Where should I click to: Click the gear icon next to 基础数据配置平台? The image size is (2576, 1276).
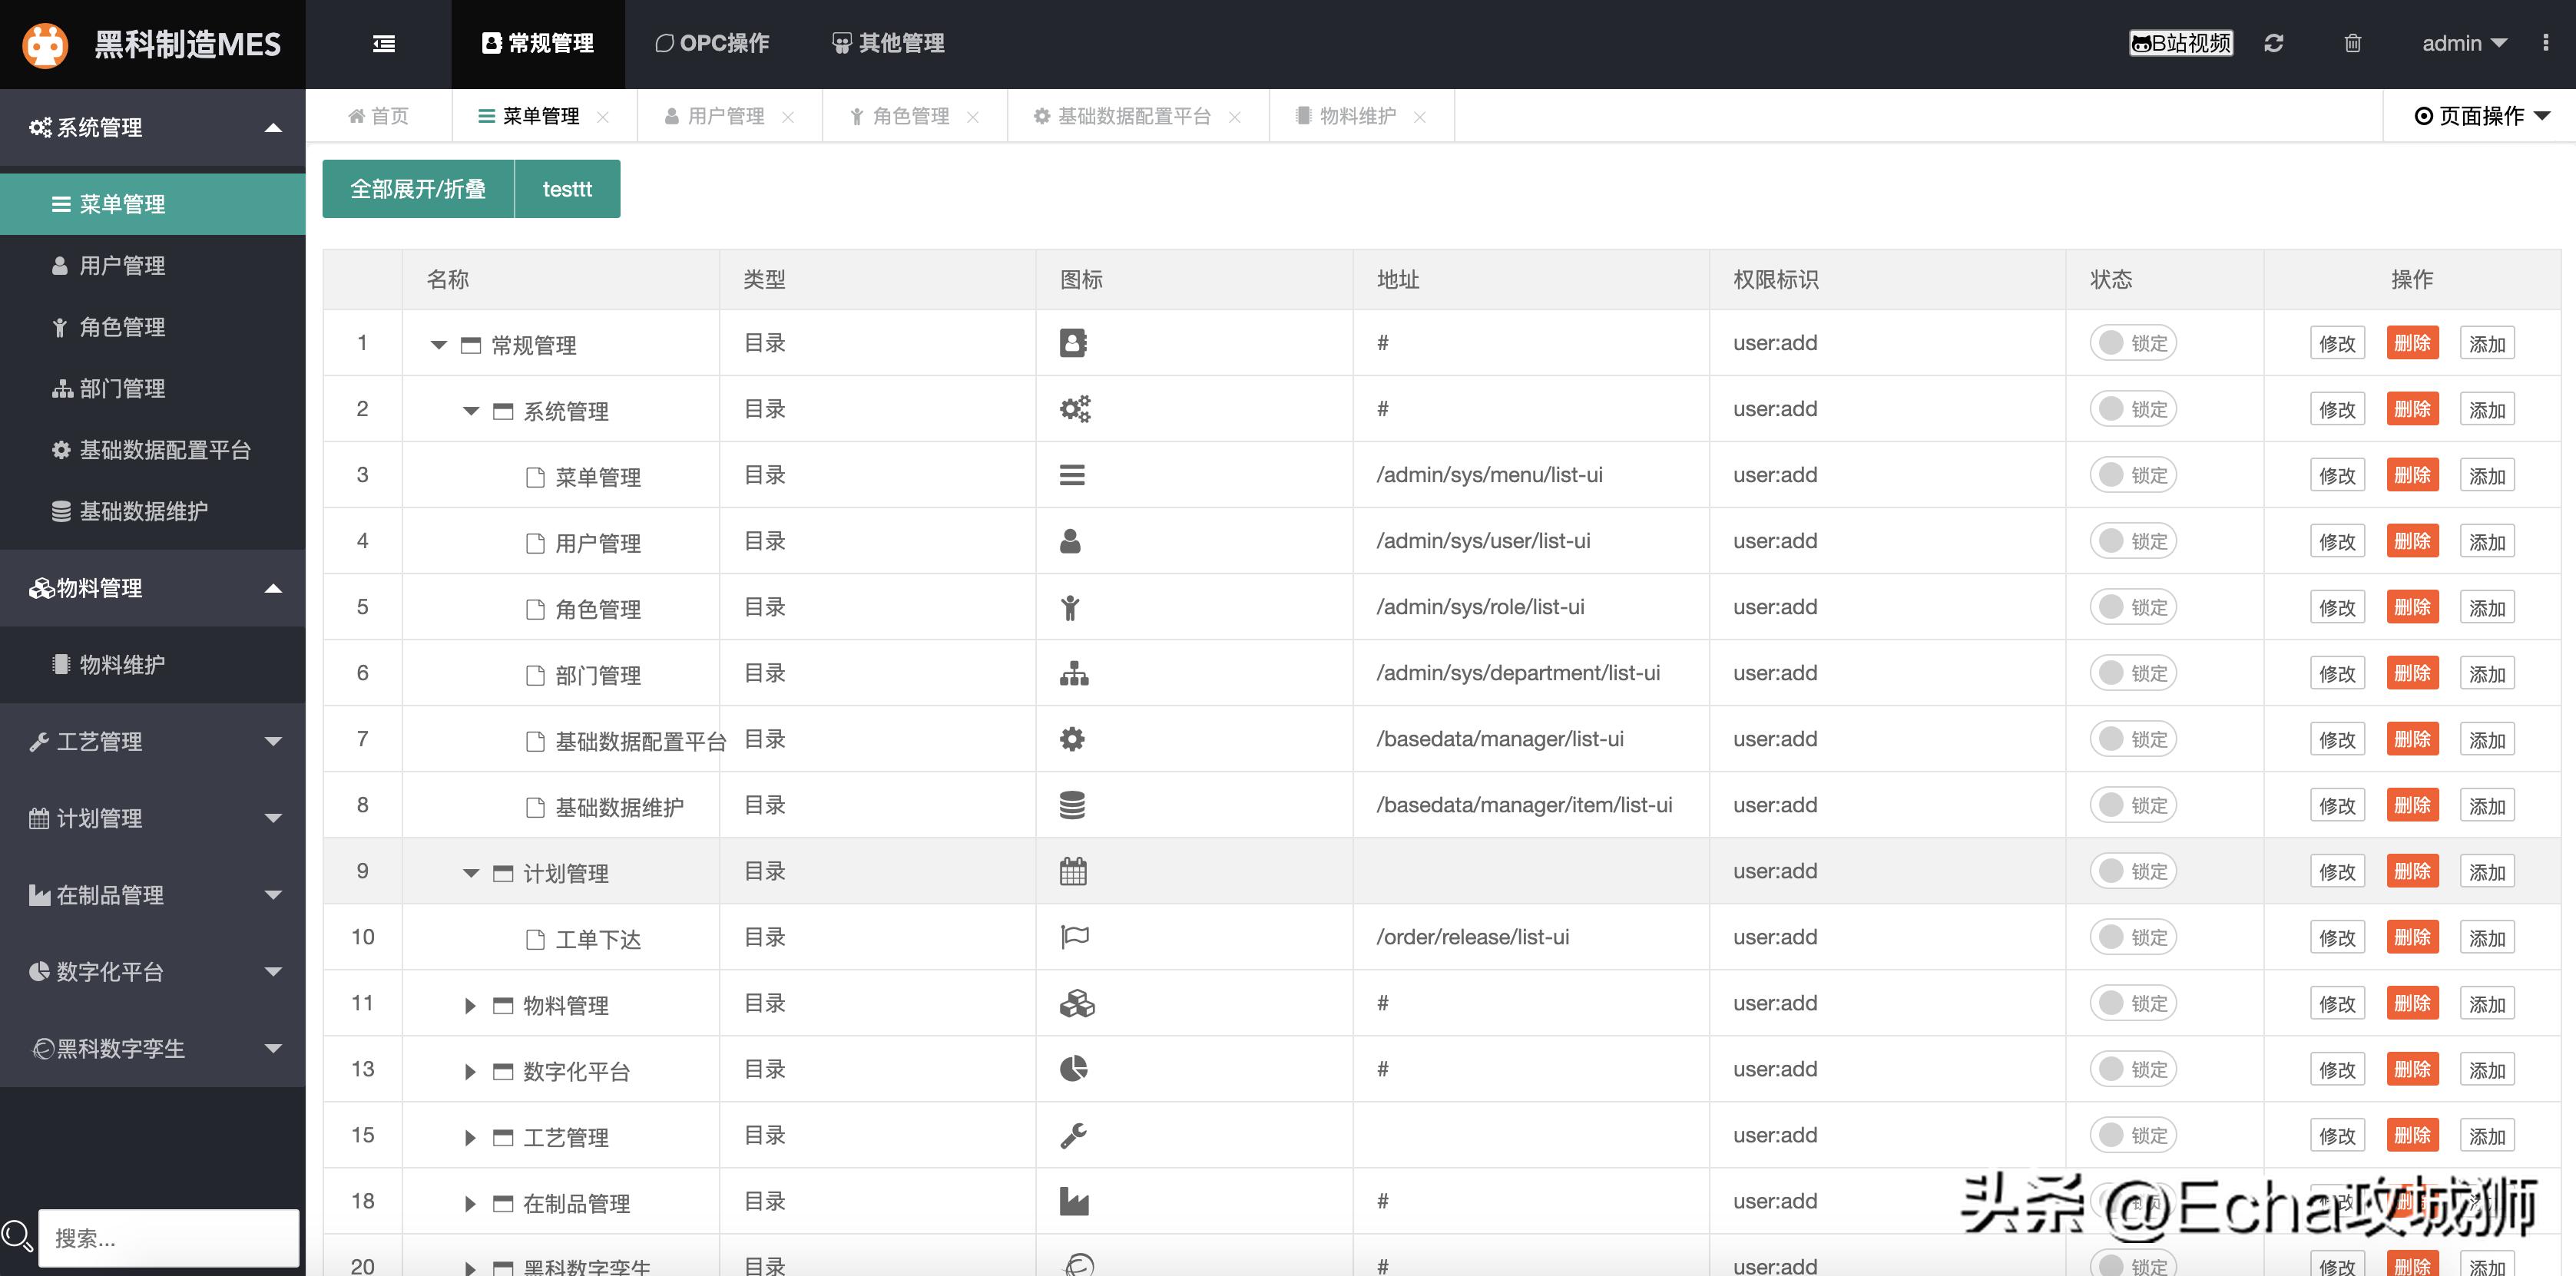(59, 450)
